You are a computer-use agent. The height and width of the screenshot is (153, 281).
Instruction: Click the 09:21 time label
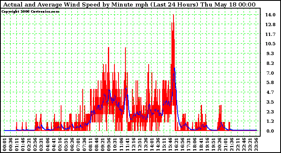pyautogui.click(x=103, y=144)
